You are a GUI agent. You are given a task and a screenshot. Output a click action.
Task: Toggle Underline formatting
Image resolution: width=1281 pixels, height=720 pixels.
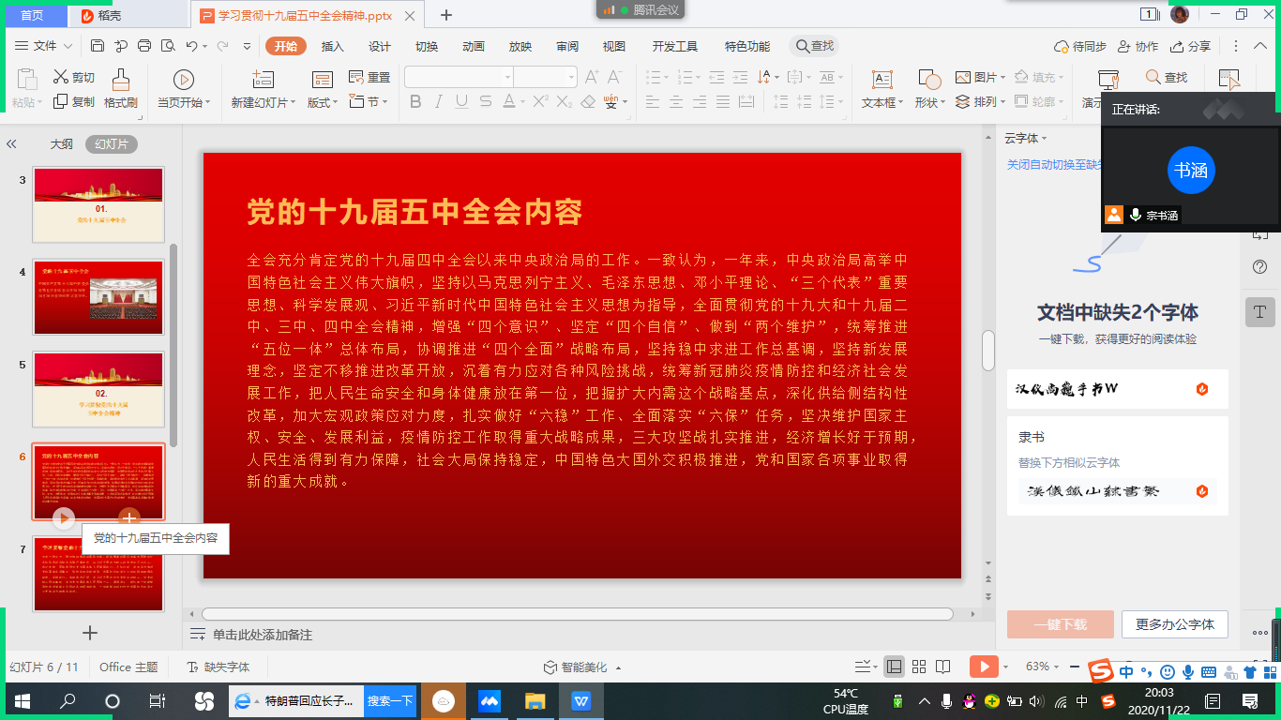463,101
